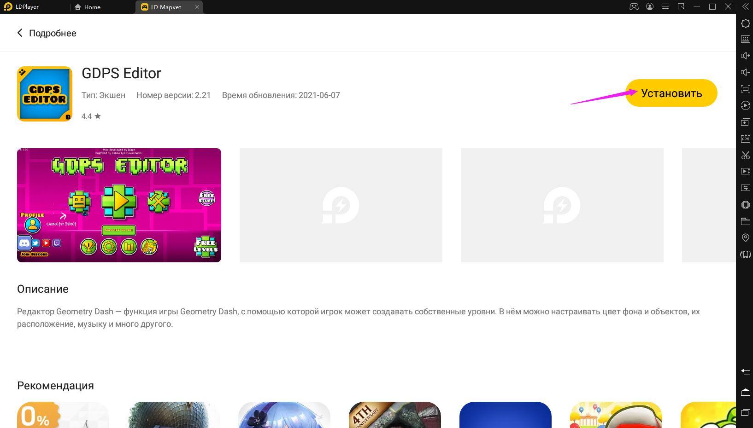753x428 pixels.
Task: Open the APK install tool
Action: pyautogui.click(x=745, y=139)
